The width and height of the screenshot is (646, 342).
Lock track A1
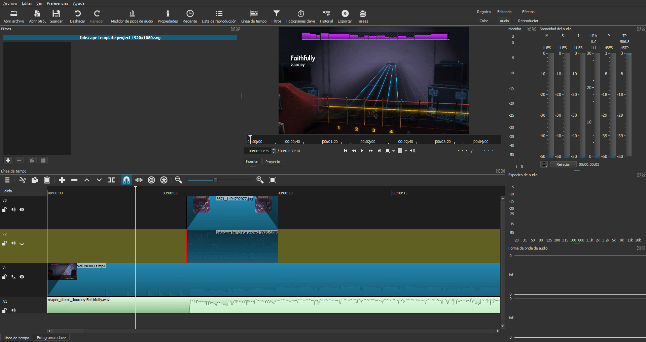4,310
